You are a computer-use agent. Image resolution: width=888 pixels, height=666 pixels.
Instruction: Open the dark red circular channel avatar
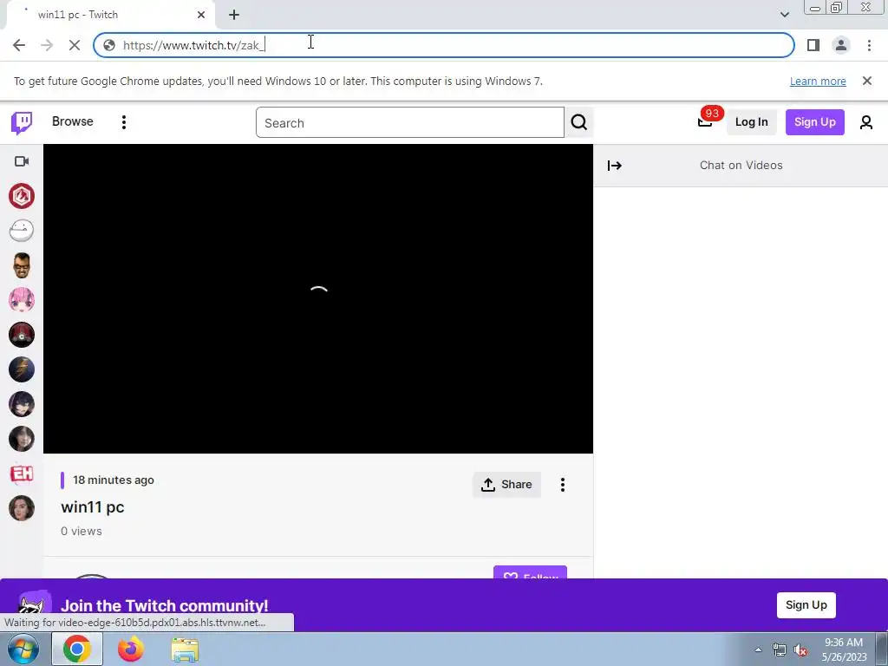tap(22, 335)
